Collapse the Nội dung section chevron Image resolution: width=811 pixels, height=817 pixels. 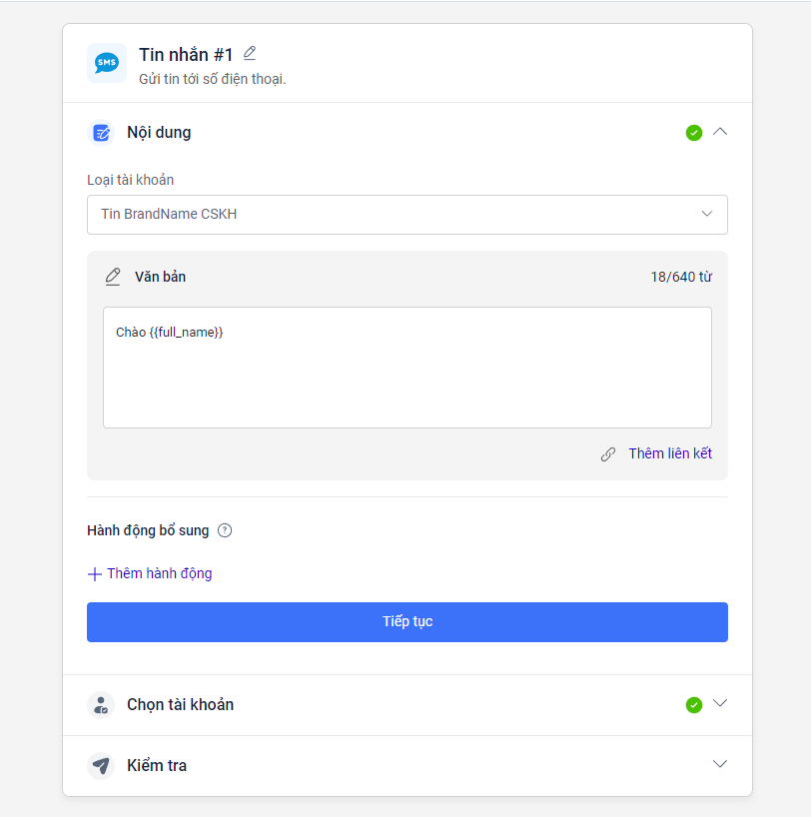(x=720, y=131)
